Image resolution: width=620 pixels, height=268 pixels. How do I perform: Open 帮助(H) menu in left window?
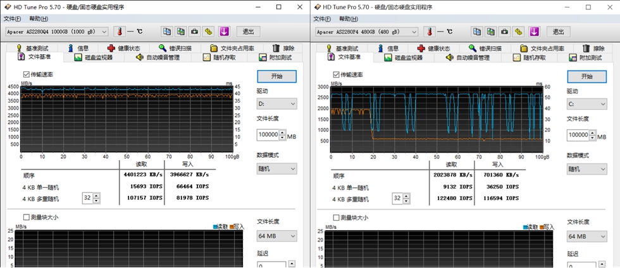(x=39, y=19)
